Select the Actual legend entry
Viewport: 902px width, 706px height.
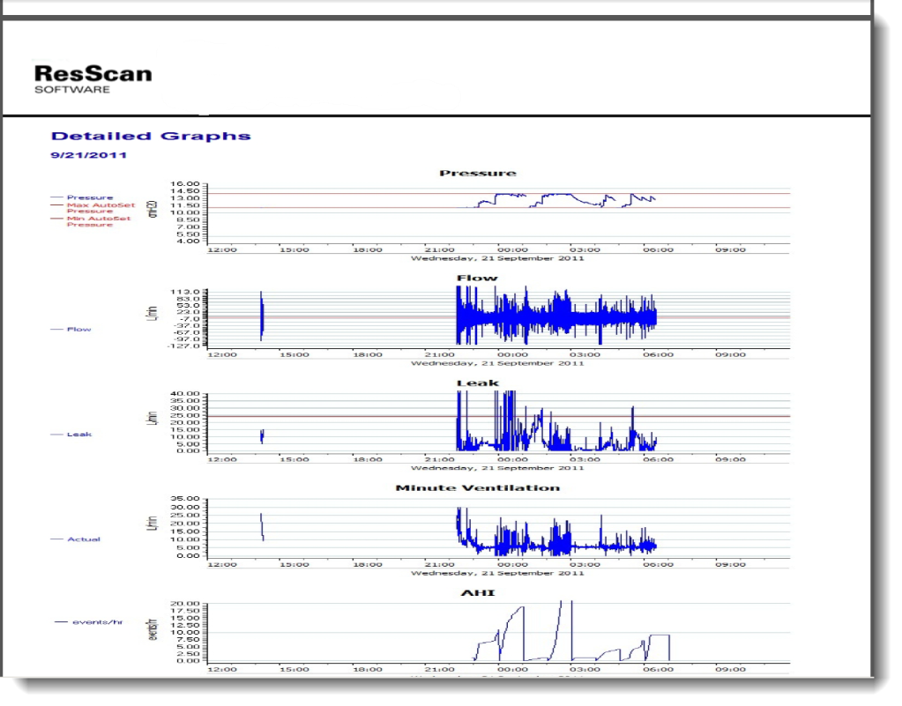83,539
